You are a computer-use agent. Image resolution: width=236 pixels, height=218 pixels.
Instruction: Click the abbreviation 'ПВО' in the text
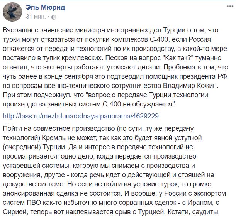pyautogui.click(x=34, y=203)
